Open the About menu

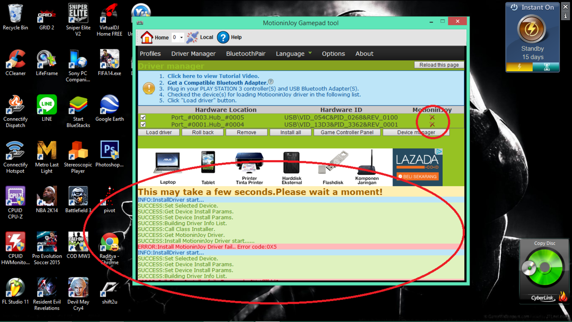tap(364, 54)
